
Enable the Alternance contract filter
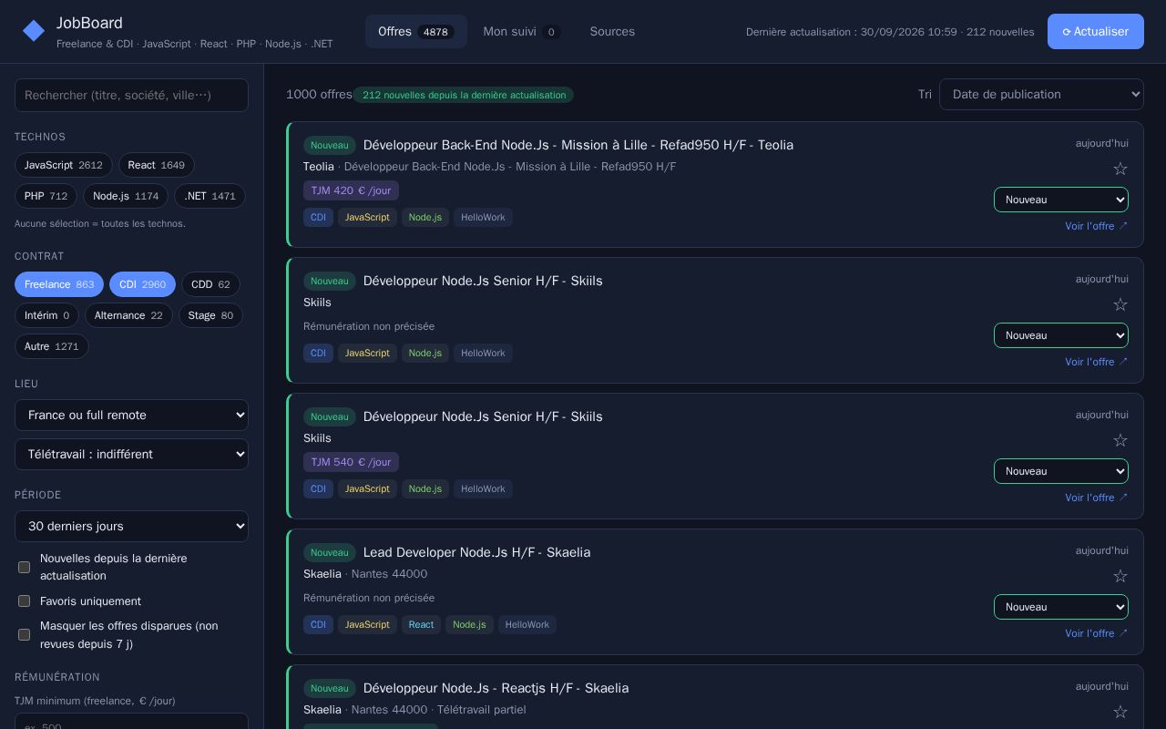coord(128,315)
